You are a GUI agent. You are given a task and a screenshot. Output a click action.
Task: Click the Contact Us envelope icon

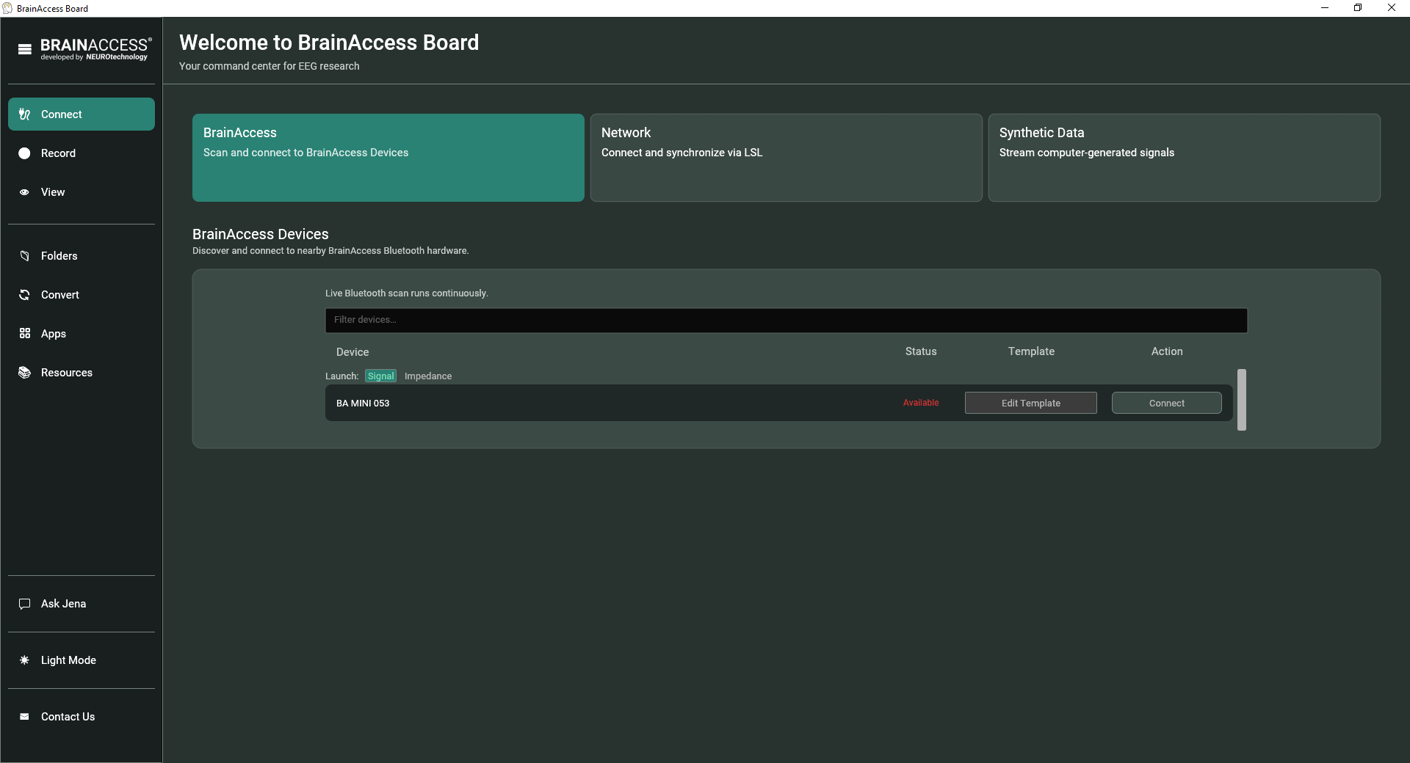tap(24, 717)
